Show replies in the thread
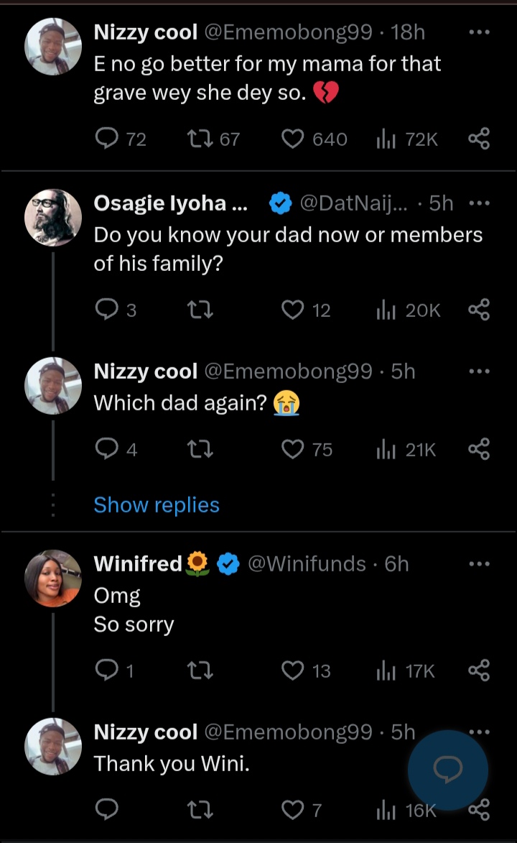 pyautogui.click(x=157, y=505)
